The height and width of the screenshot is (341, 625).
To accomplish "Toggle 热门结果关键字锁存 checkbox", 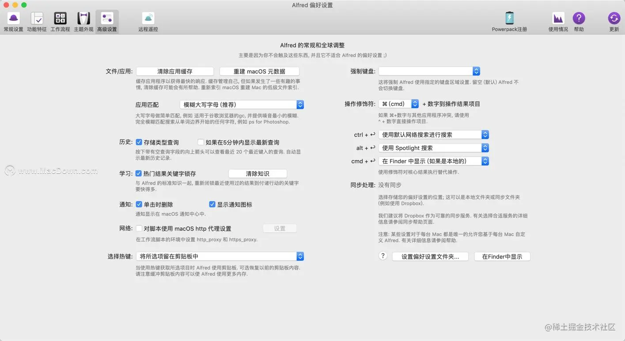I will (139, 173).
